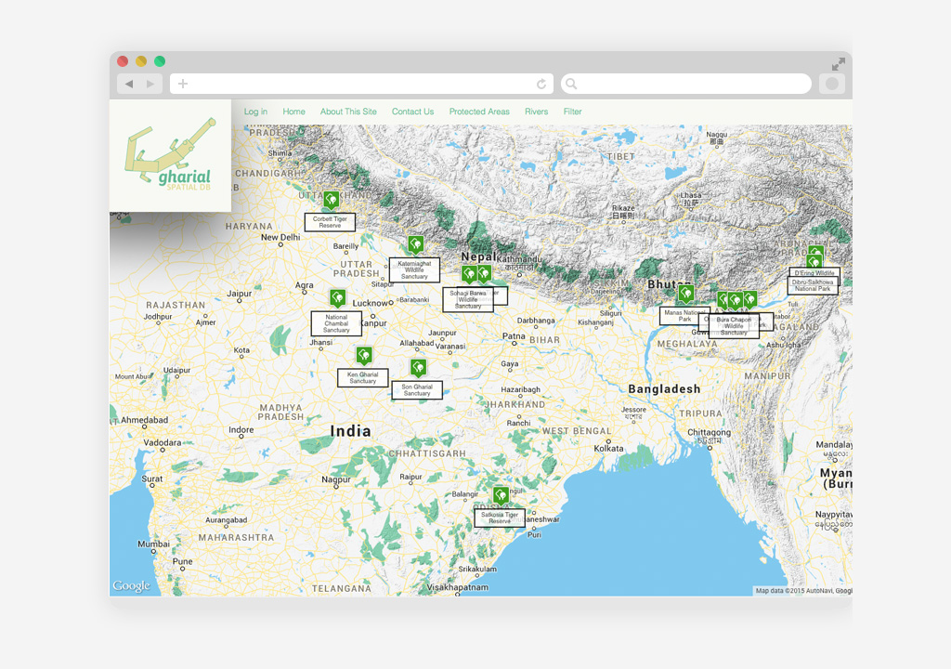Click Jaipur on the map
This screenshot has height=669, width=951.
239,294
